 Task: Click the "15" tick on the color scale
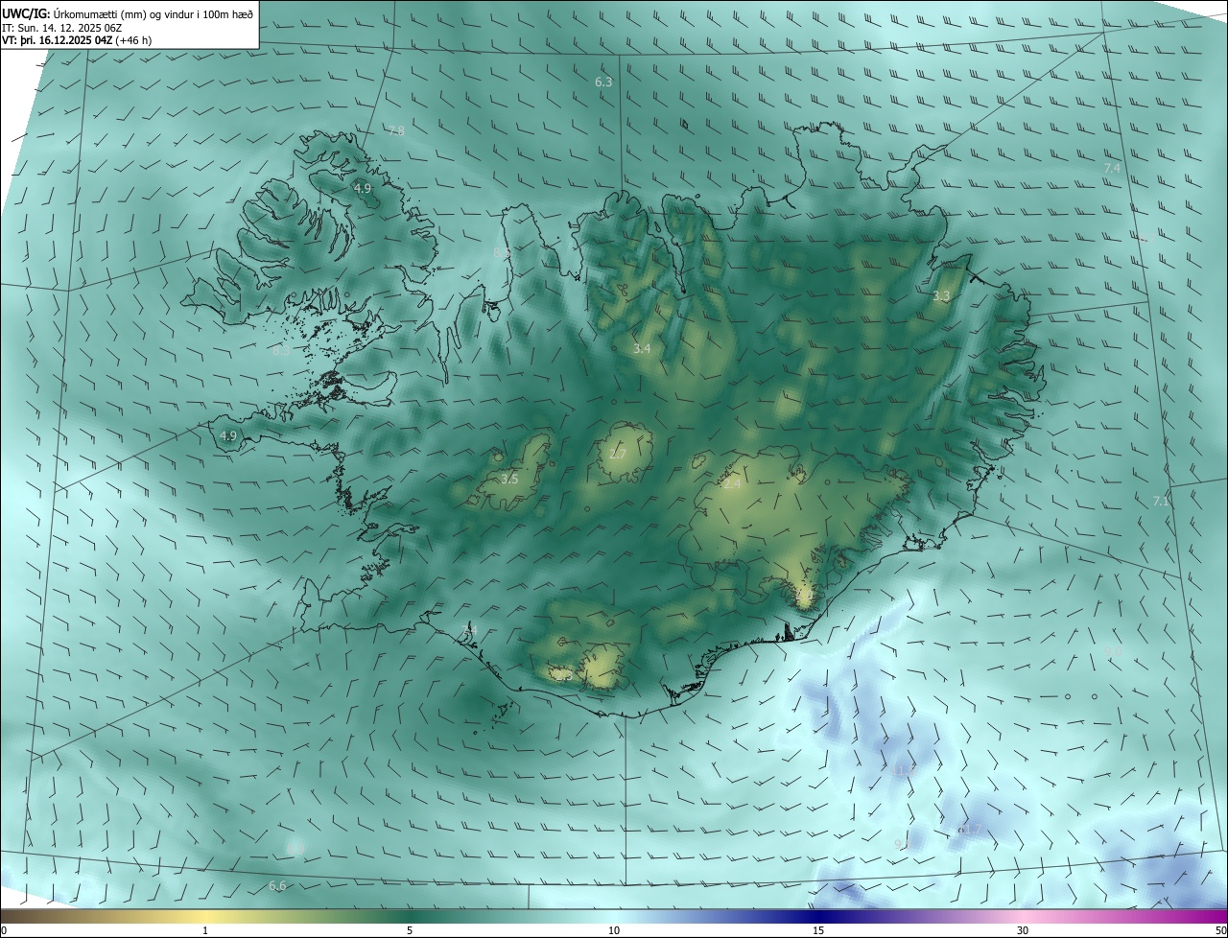[x=818, y=930]
